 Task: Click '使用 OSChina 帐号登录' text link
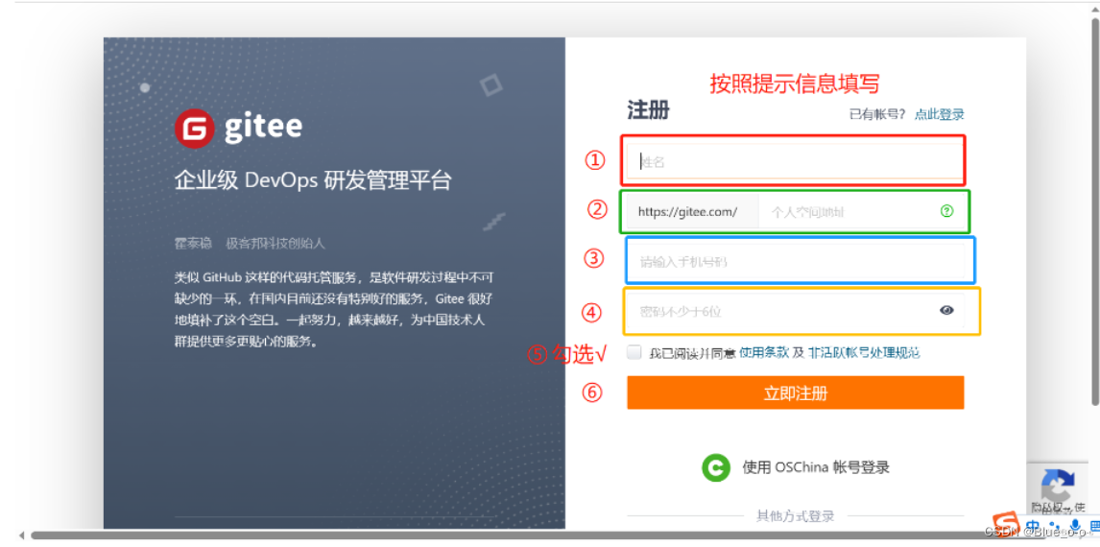[816, 467]
